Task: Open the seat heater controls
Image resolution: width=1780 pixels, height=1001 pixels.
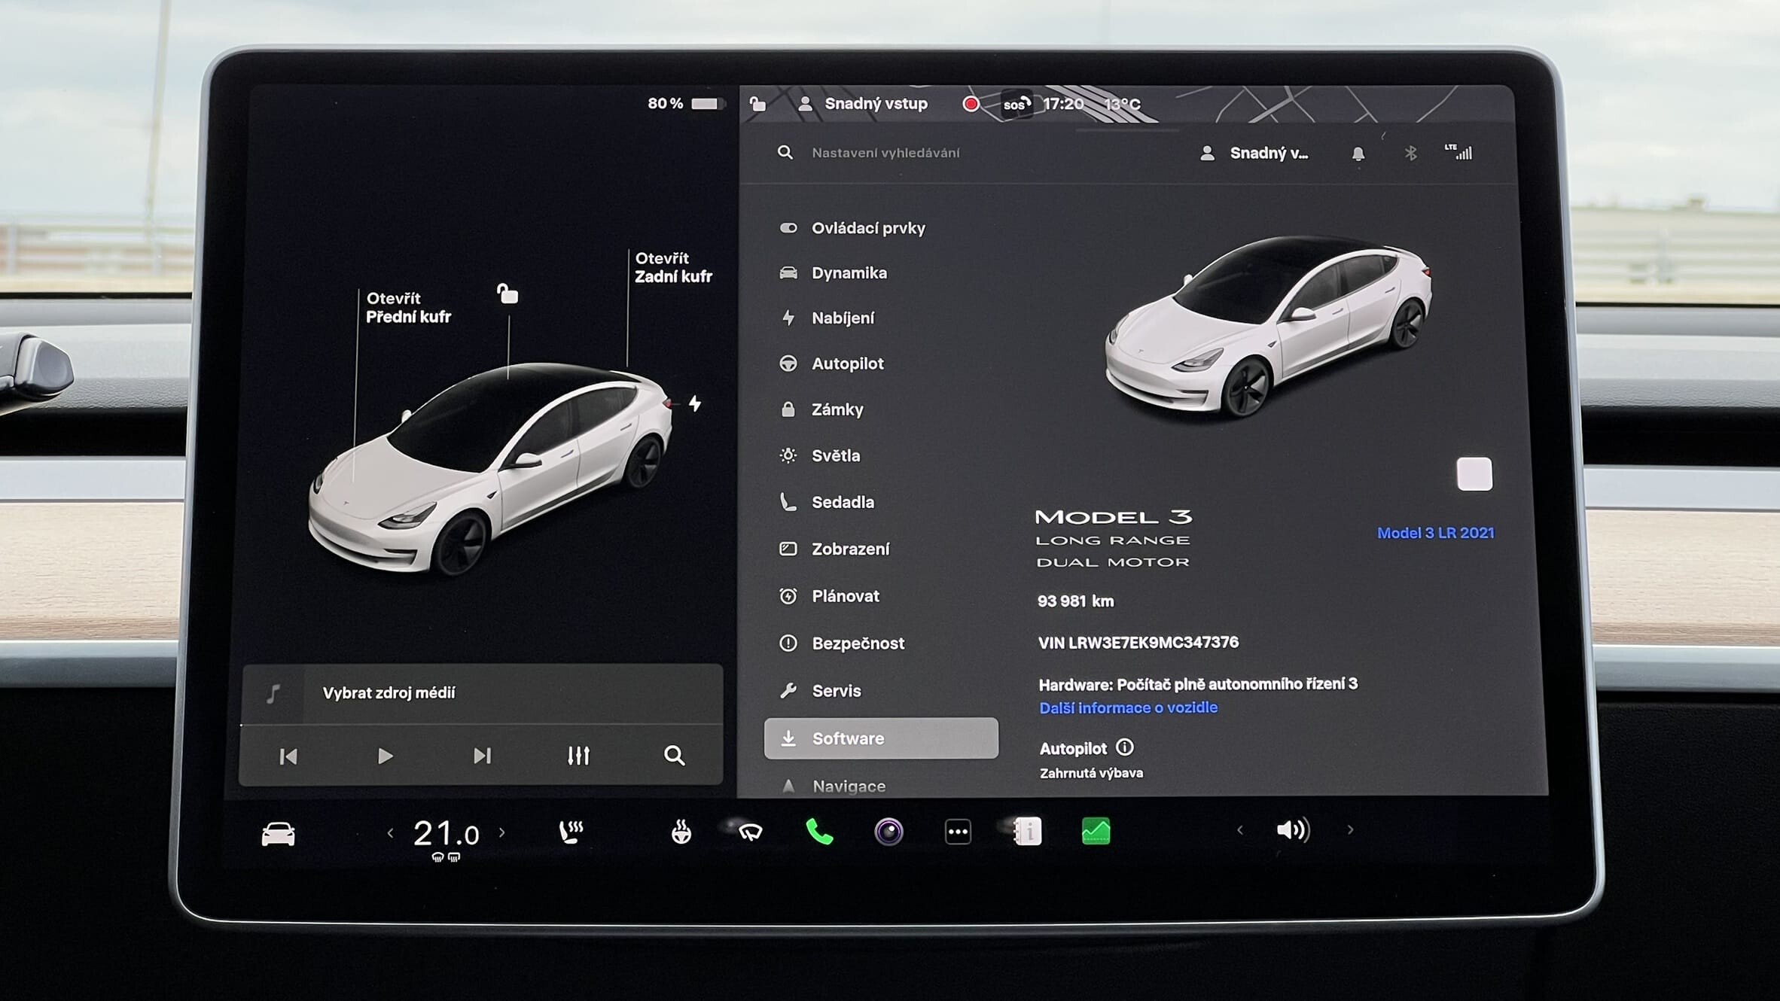Action: point(571,832)
